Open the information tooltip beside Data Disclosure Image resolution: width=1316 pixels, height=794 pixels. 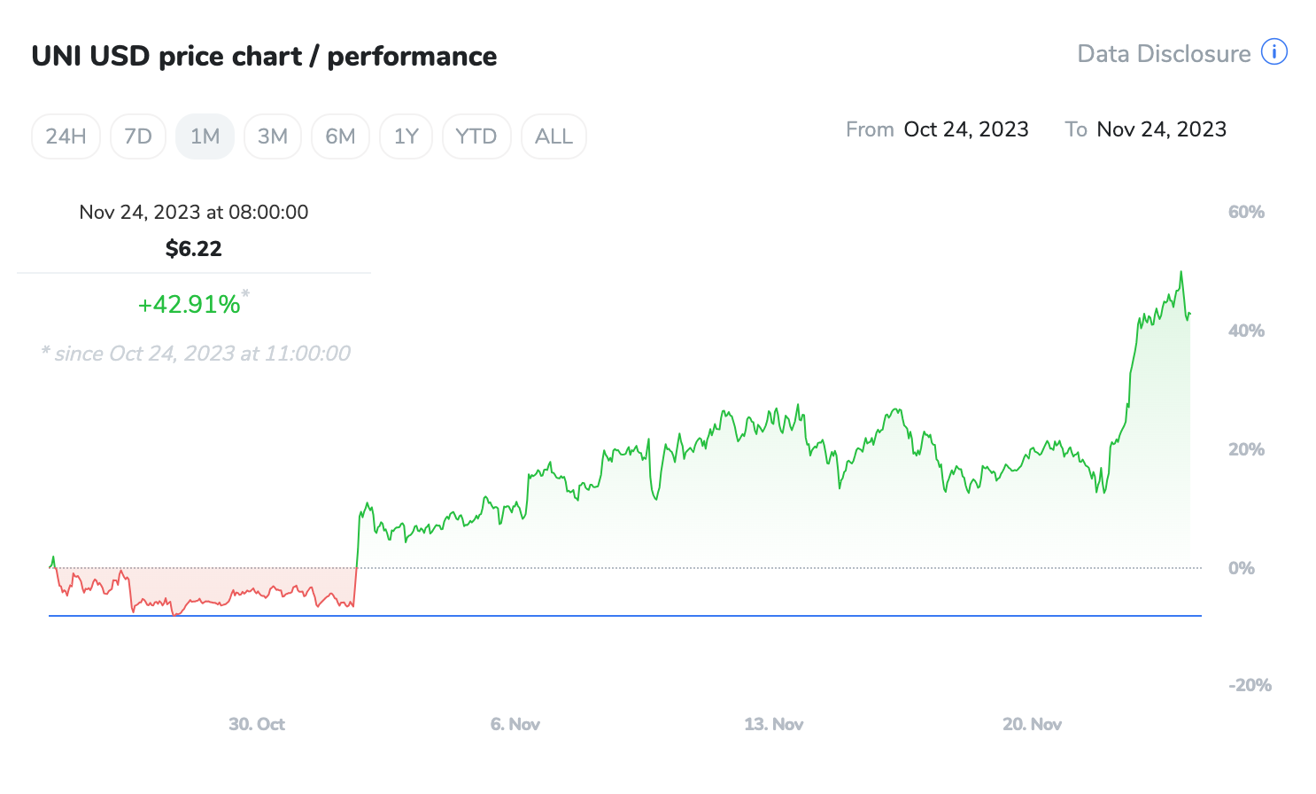click(1275, 52)
